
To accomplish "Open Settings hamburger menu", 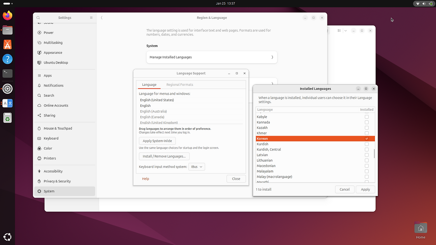I will [x=91, y=18].
